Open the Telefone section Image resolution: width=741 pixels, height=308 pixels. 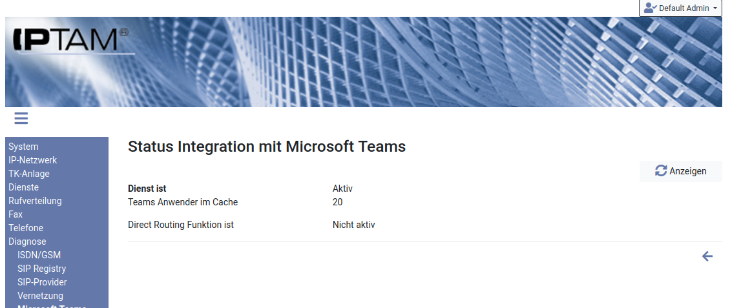pos(26,228)
